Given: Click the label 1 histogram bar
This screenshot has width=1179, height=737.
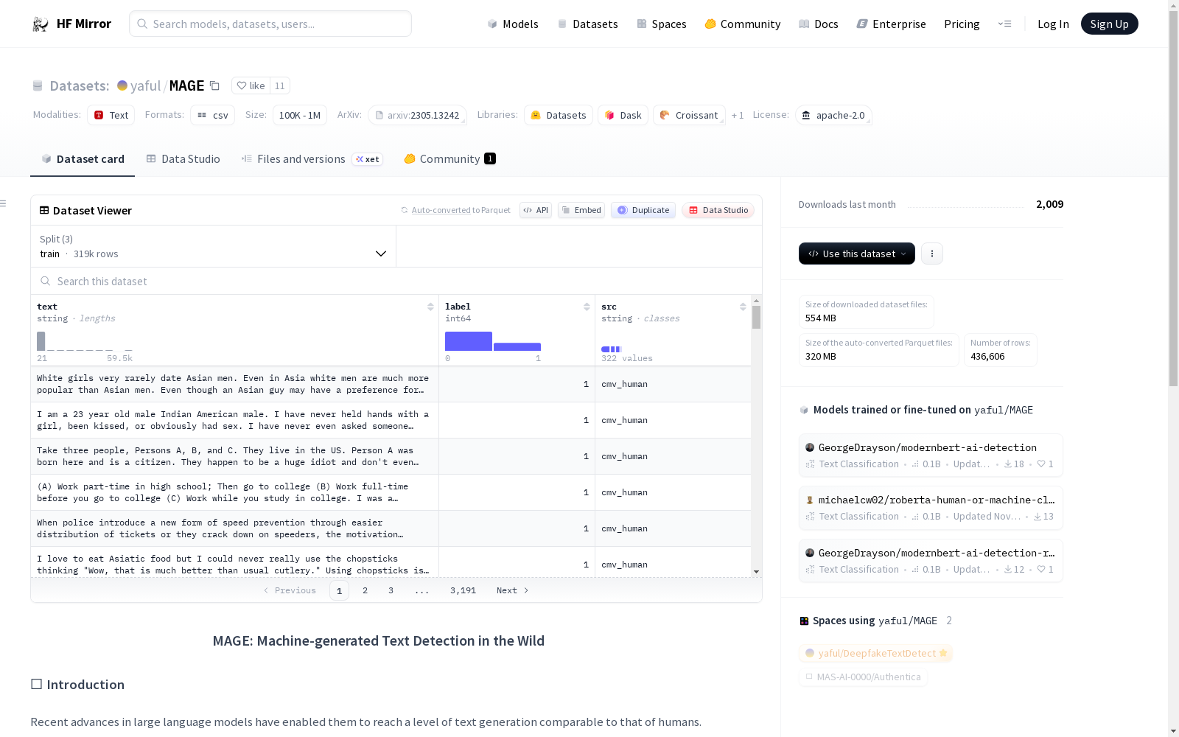Looking at the screenshot, I should tap(517, 346).
